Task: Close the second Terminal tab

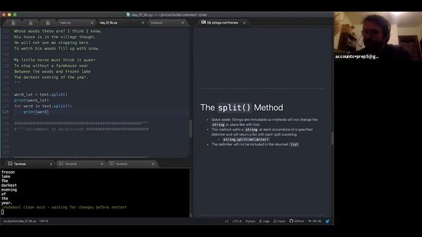Action: click(102, 164)
